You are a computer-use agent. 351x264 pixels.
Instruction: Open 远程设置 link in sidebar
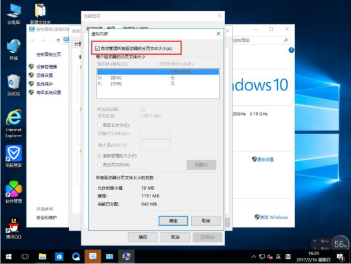pyautogui.click(x=44, y=75)
